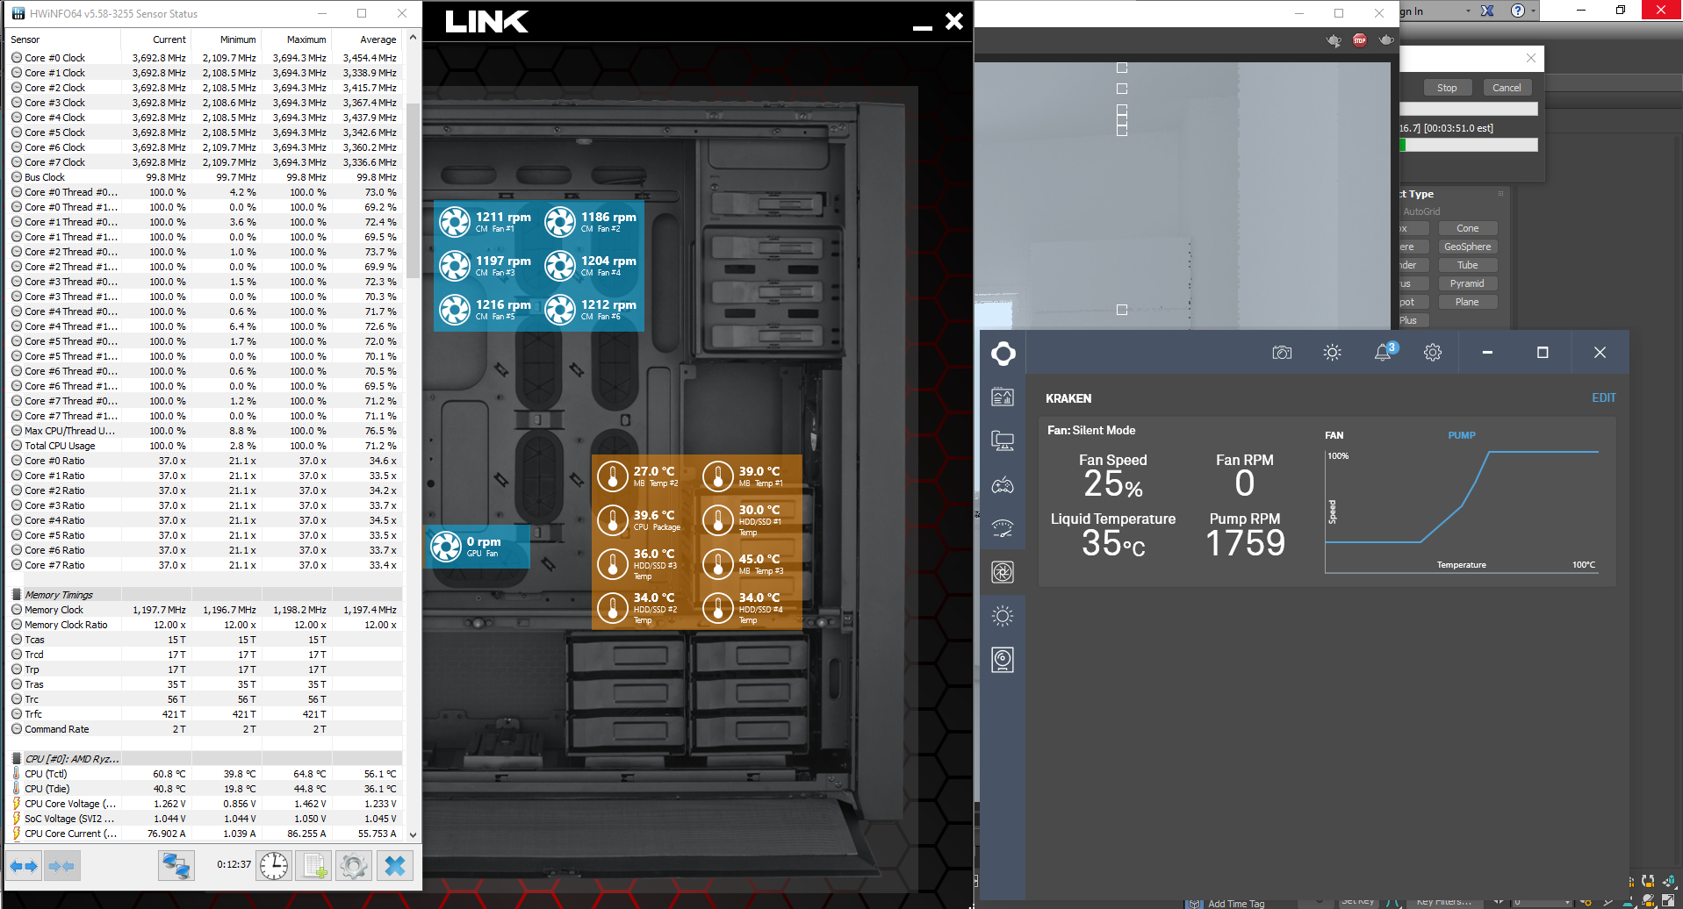1683x909 pixels.
Task: Reset HWiNFO elapsed clock icon
Action: click(274, 866)
